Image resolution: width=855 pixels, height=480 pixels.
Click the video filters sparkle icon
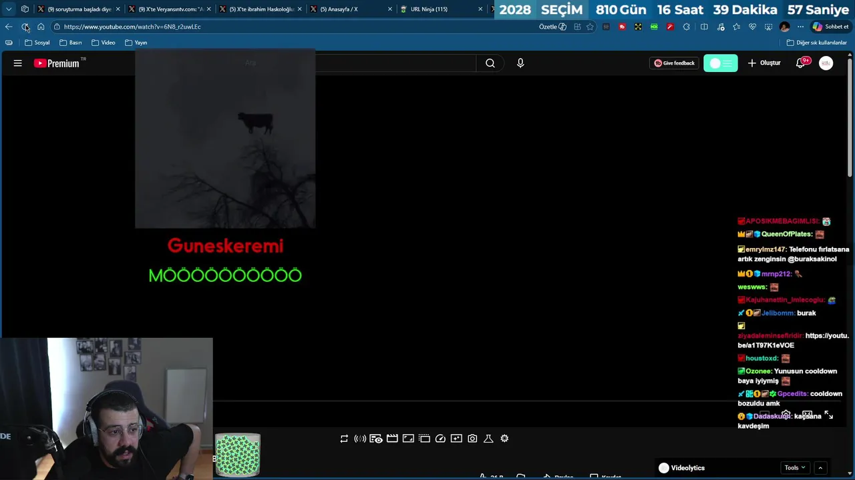click(x=456, y=439)
